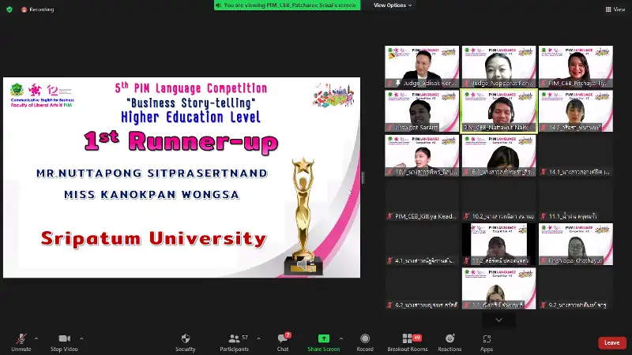
Task: Open the Chat panel
Action: click(283, 338)
